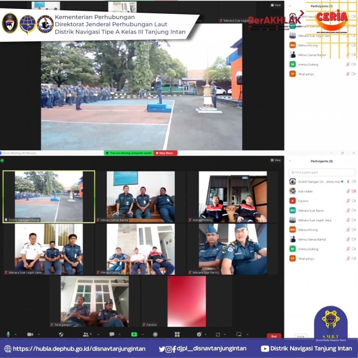Expand video options caret beside camera
This screenshot has height=358, width=358.
pos(39,334)
